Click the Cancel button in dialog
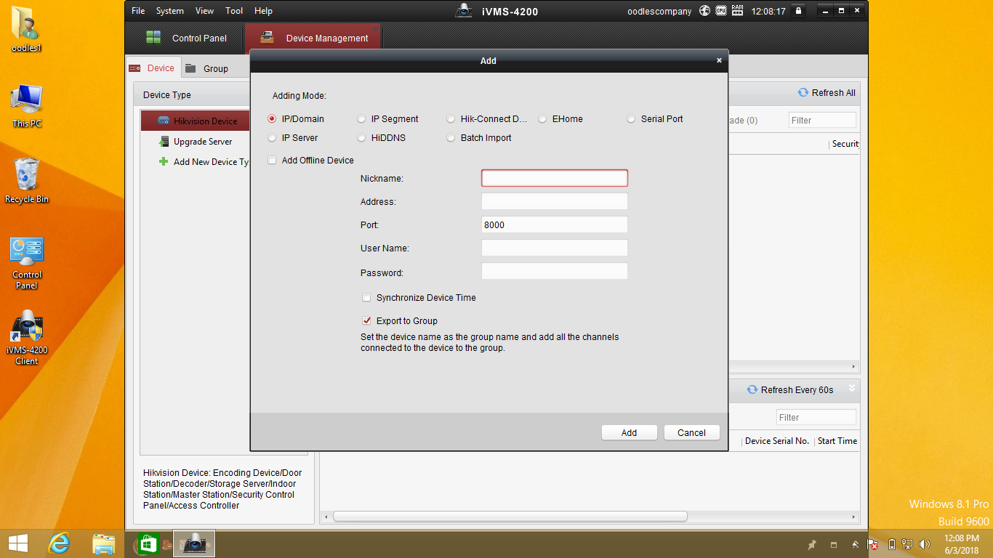The width and height of the screenshot is (993, 558). (x=692, y=432)
